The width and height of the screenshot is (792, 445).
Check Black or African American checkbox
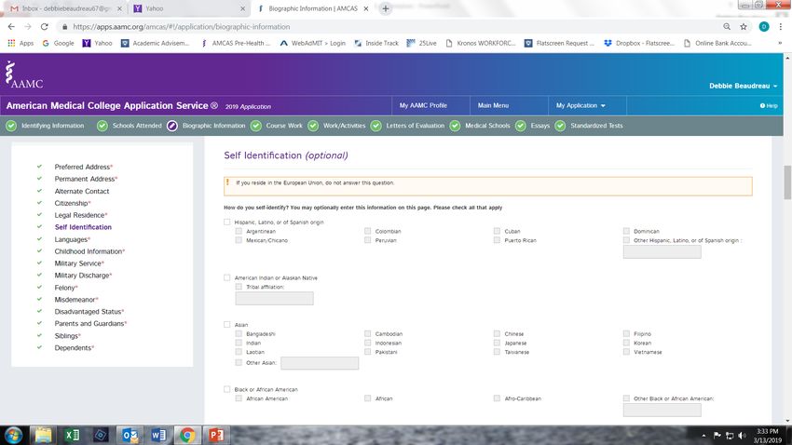226,389
